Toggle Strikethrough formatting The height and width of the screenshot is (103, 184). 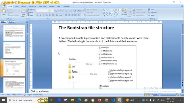(47, 15)
